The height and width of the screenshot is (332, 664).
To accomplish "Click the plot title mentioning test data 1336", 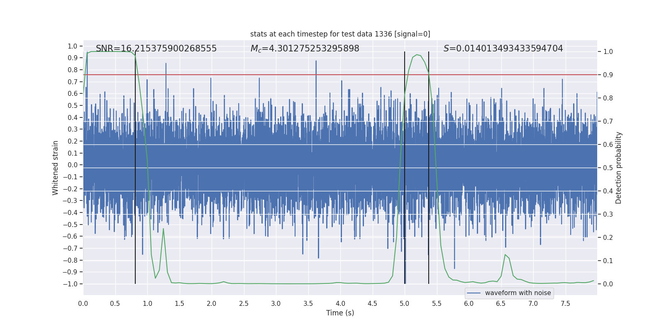I will [340, 34].
